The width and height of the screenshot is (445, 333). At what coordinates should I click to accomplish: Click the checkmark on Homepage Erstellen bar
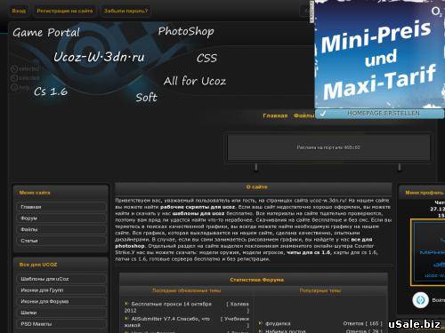(x=323, y=113)
